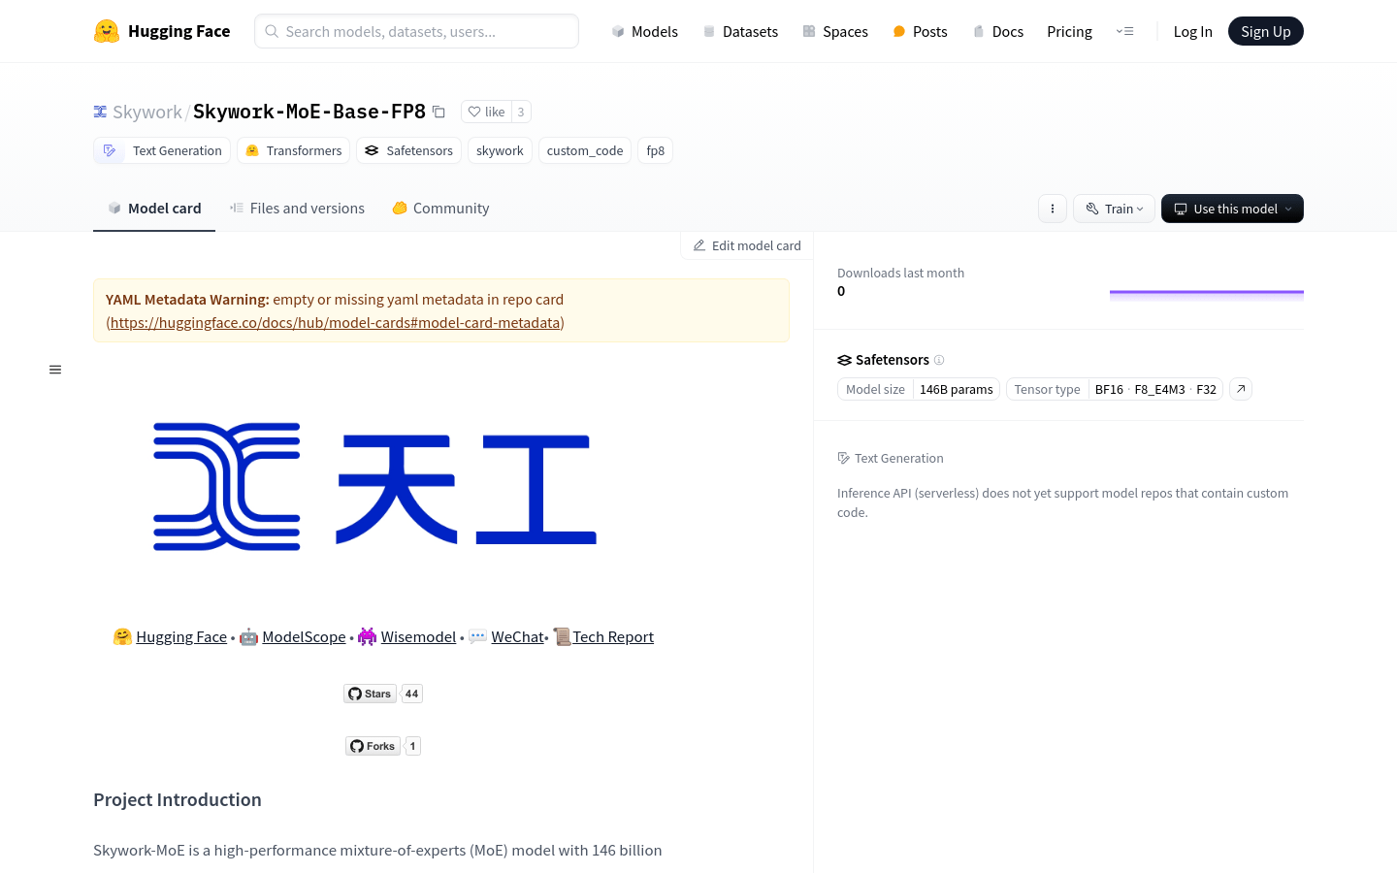Click the Text Generation widget label
This screenshot has height=873, width=1397.
tap(891, 458)
